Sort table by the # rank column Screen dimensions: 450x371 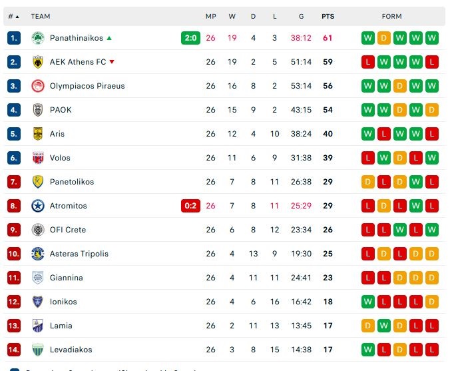(x=13, y=17)
